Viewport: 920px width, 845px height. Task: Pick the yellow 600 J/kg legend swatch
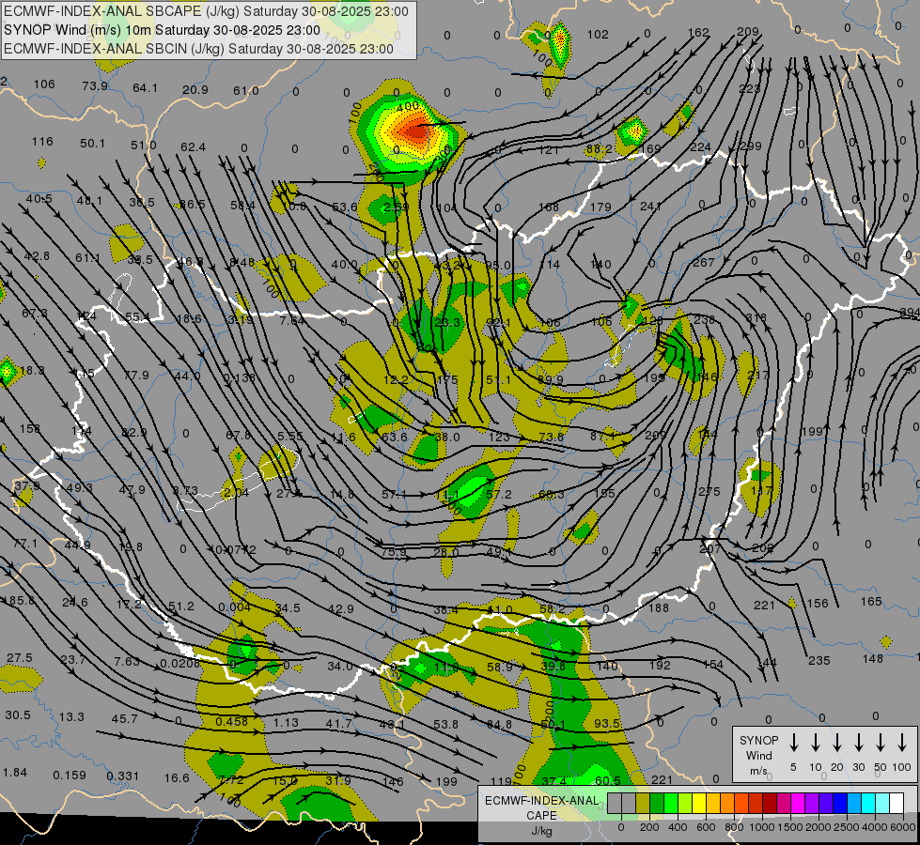[699, 804]
